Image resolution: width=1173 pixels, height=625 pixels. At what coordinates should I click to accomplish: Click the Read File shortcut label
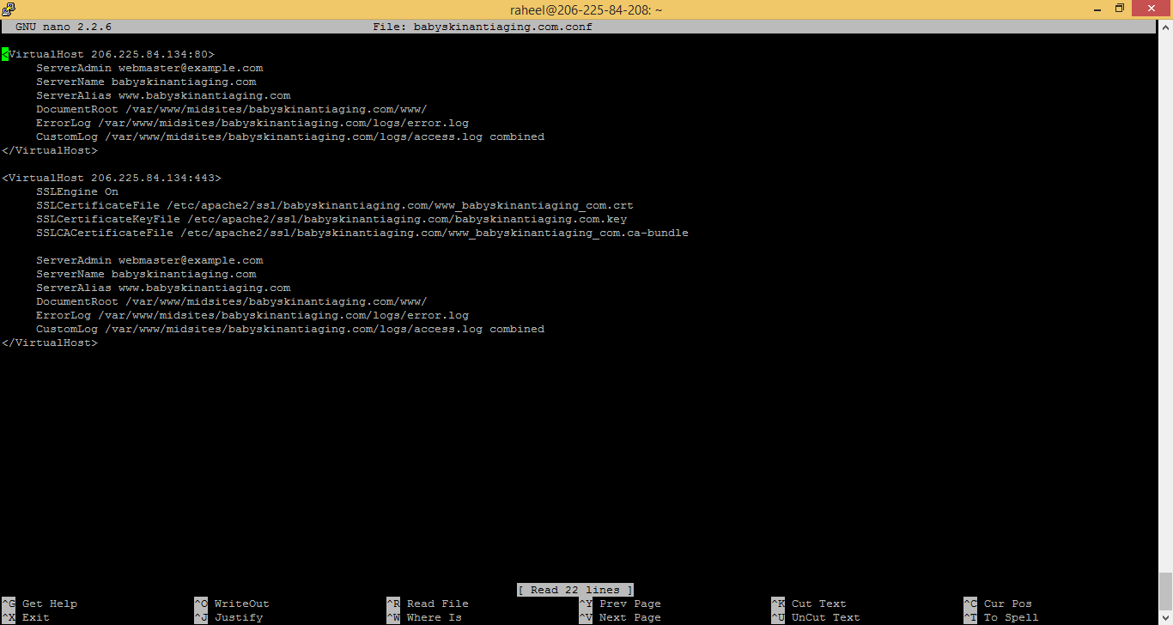[x=438, y=604]
